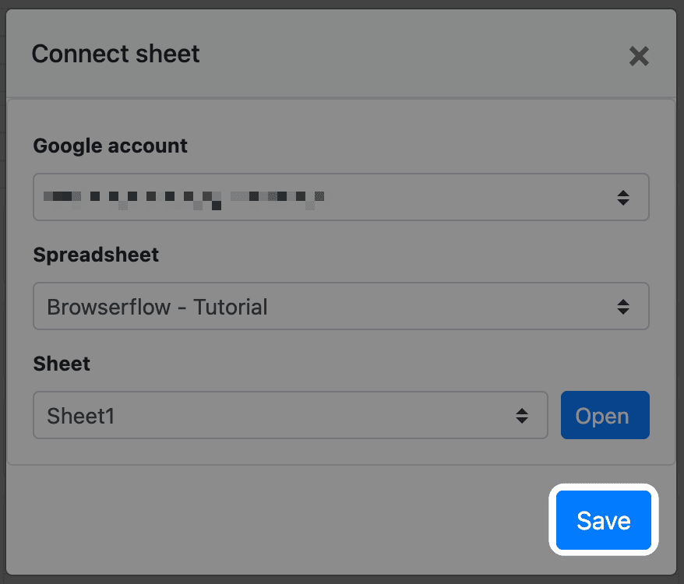Click the blue Open button next to Sheet1
684x584 pixels.
click(x=605, y=415)
